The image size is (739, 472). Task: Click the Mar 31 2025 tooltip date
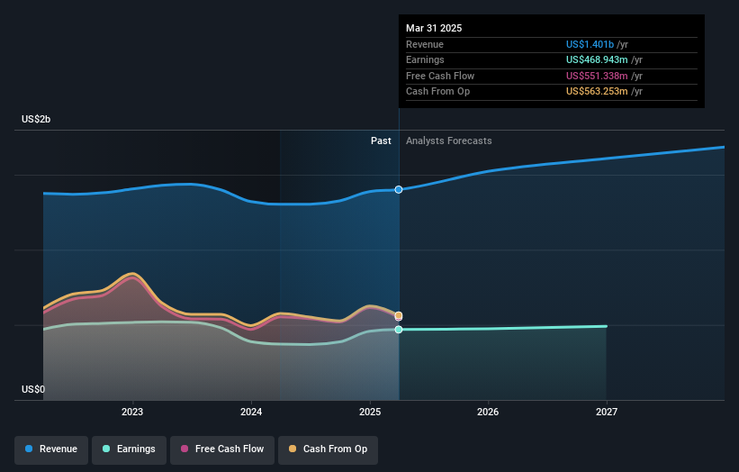click(x=434, y=28)
